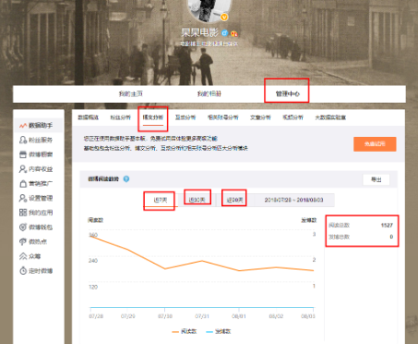This screenshot has height=344, width=418.
Task: Open 微博钱包 sidebar entry
Action: coord(36,227)
